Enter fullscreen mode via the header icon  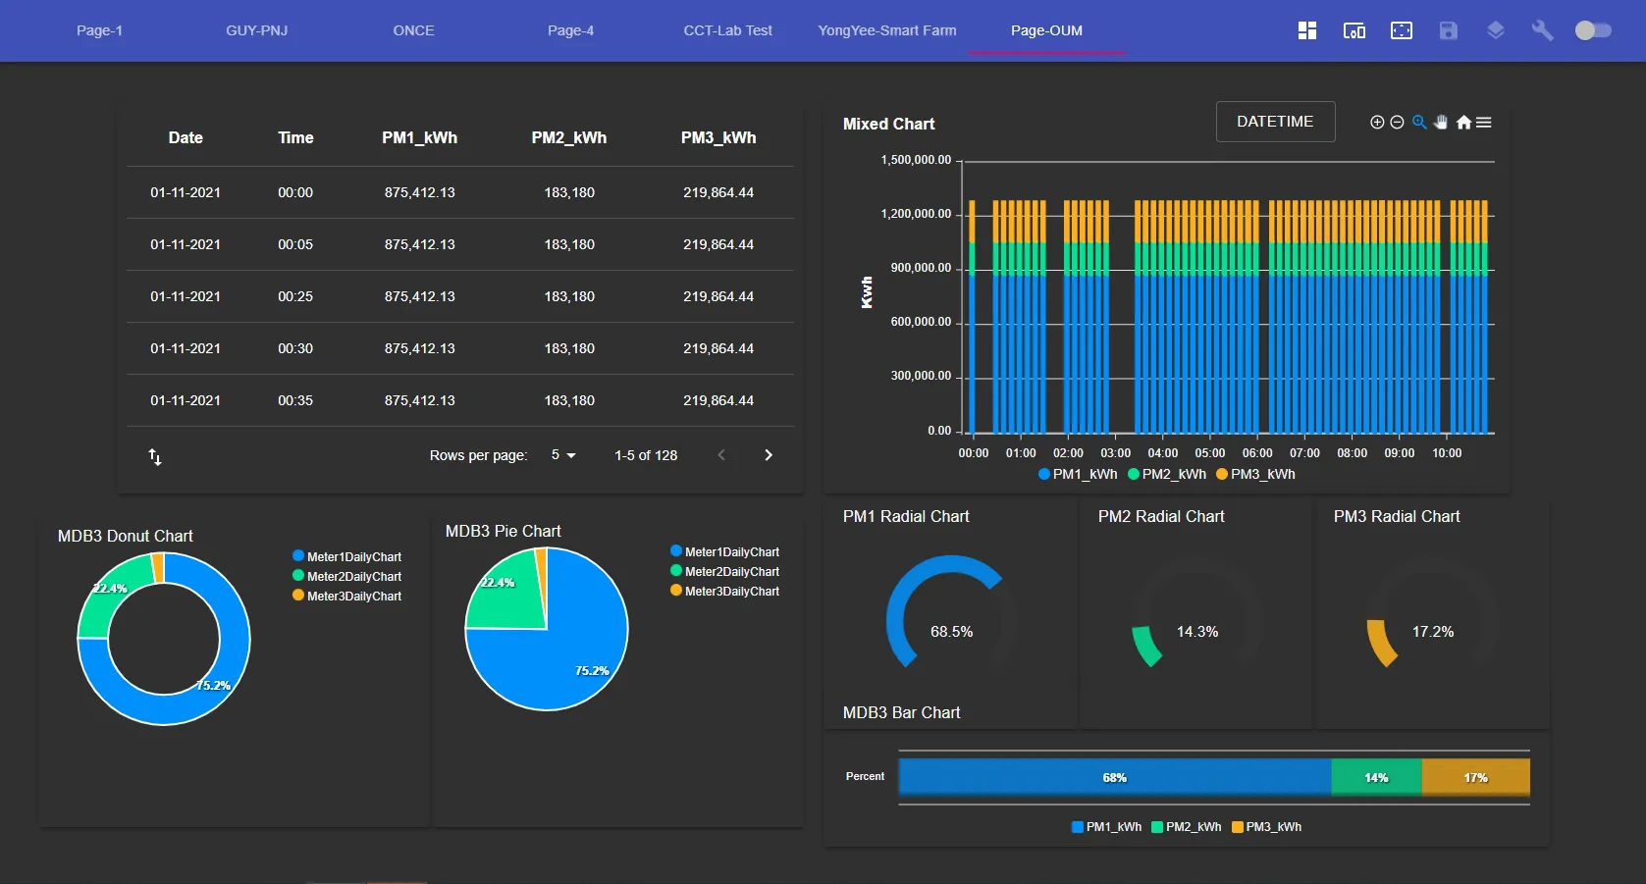1401,30
